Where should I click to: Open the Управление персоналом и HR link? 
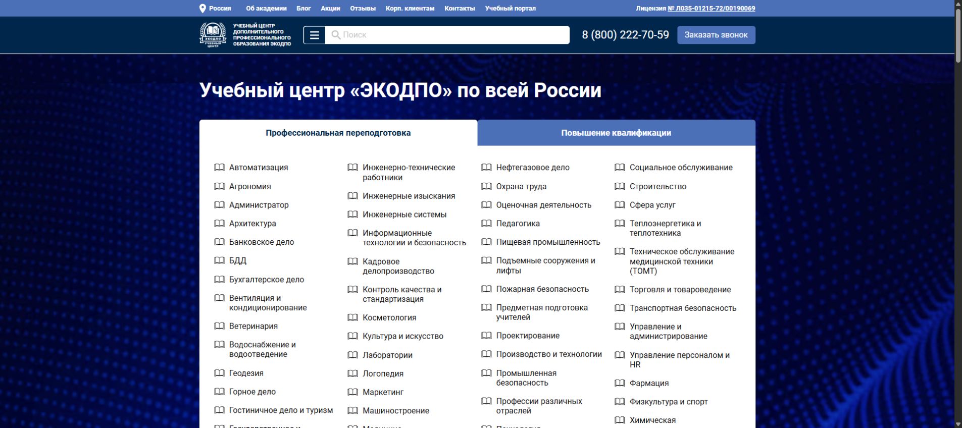tap(680, 360)
